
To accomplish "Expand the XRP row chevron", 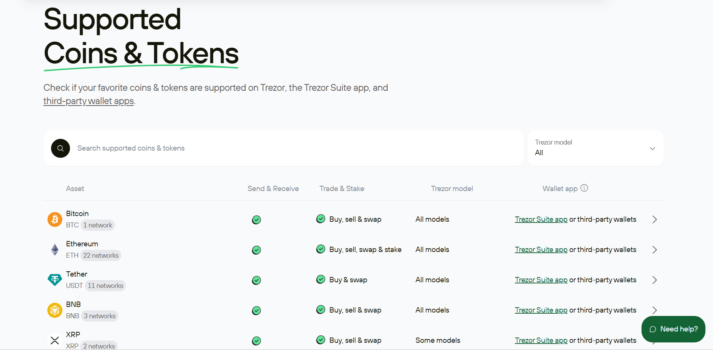I will coord(655,340).
